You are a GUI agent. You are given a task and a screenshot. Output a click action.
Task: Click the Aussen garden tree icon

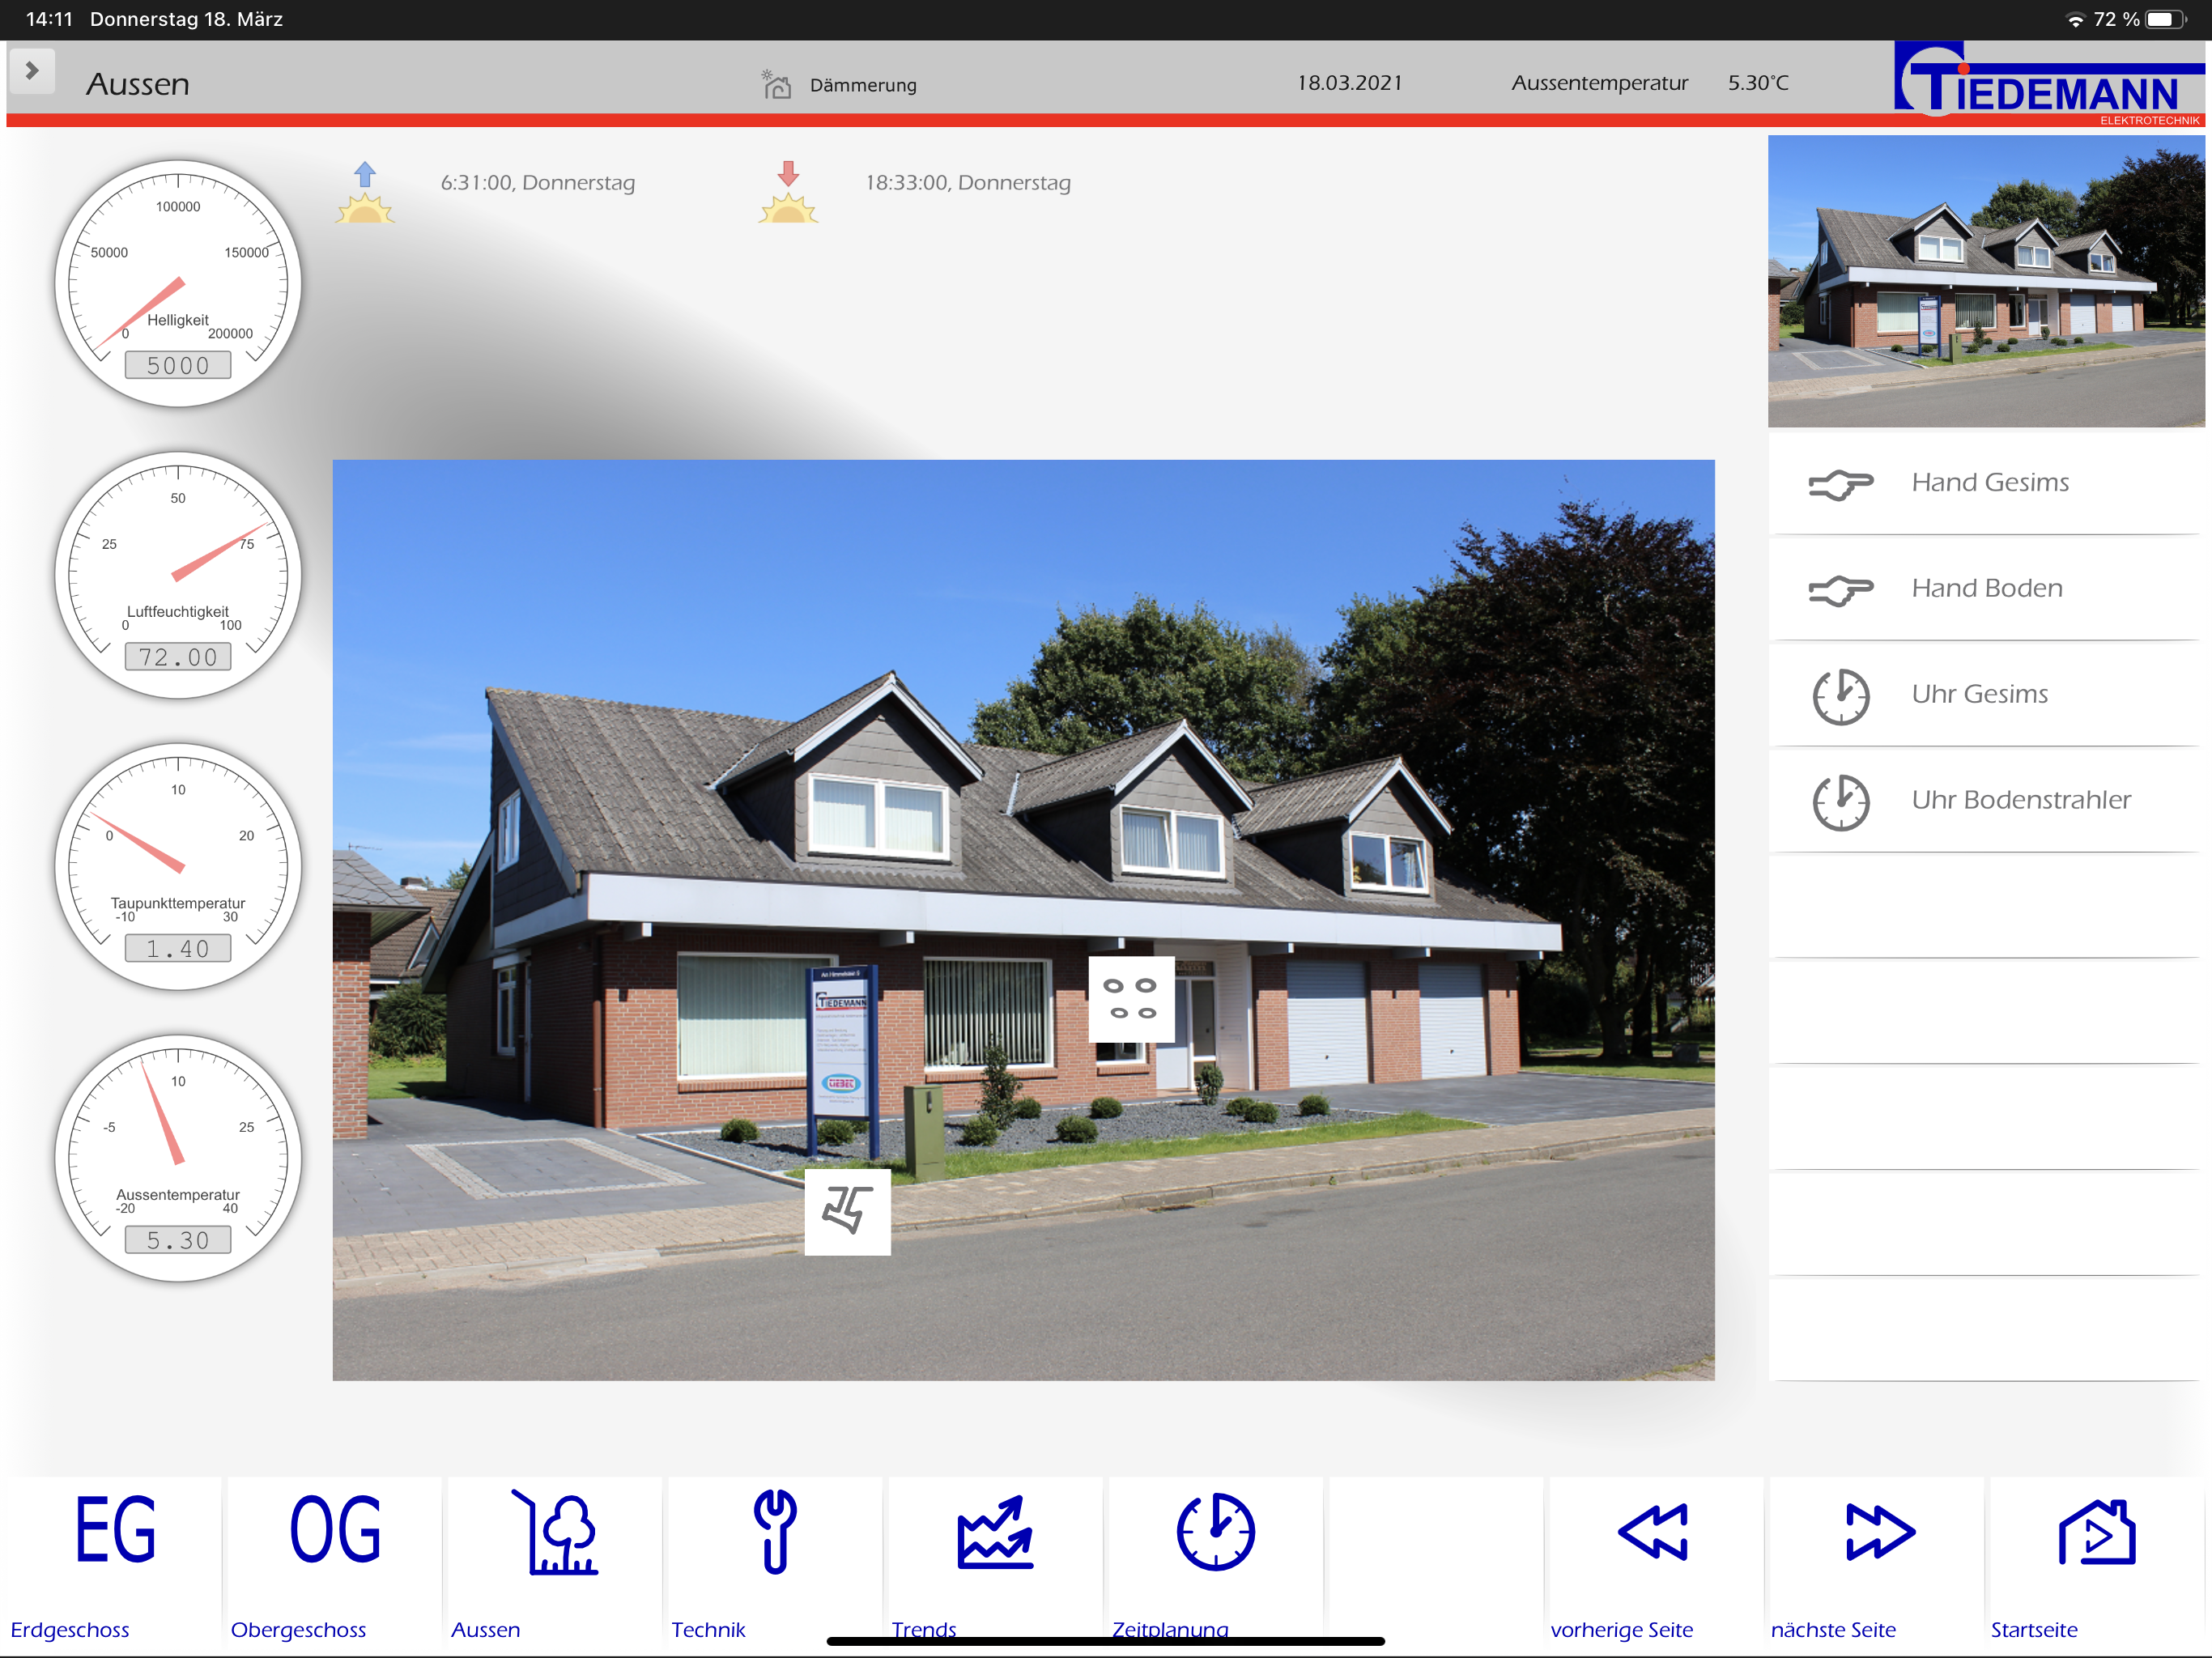(555, 1532)
